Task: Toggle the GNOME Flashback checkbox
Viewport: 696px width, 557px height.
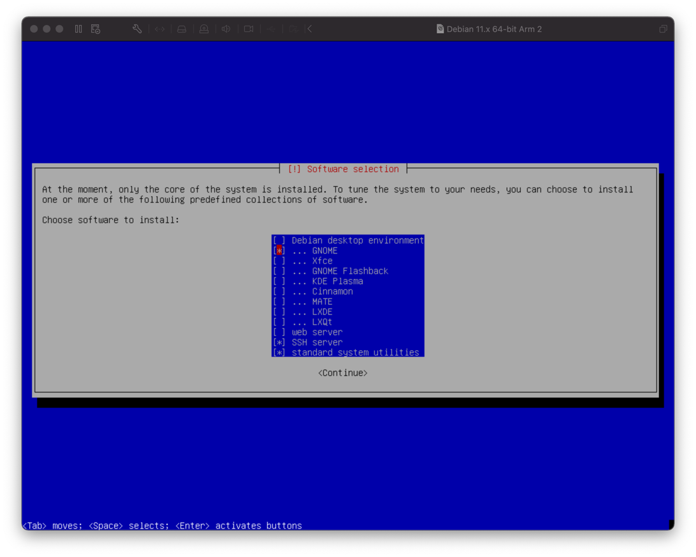Action: coord(279,271)
